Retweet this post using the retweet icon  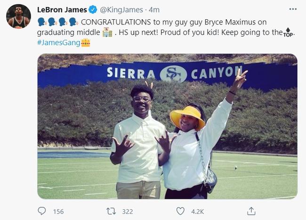[111, 211]
